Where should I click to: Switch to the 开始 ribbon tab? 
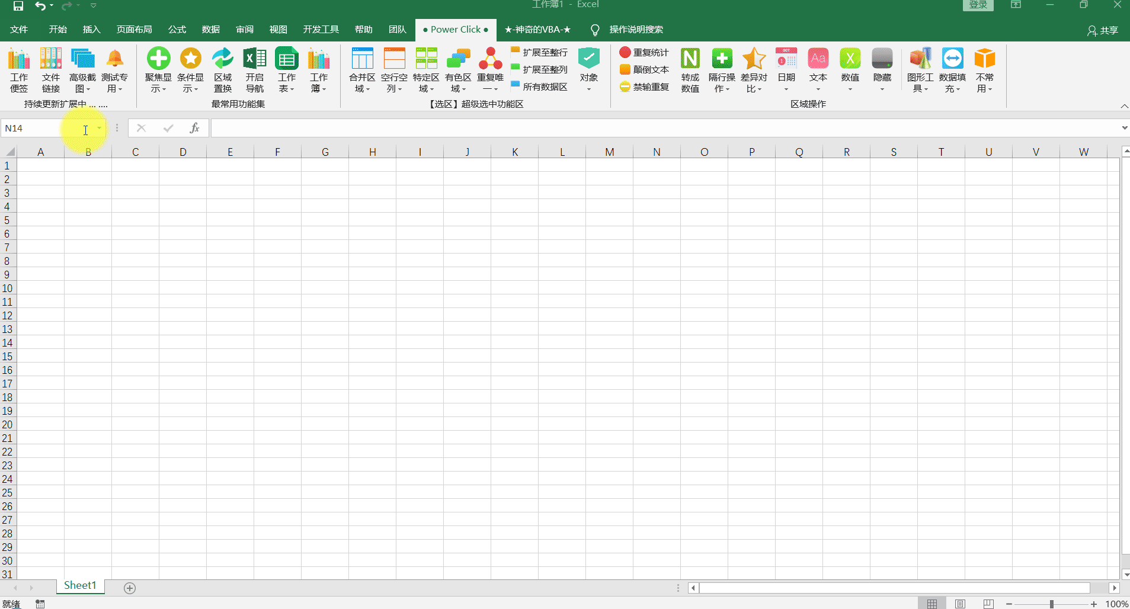pos(58,30)
